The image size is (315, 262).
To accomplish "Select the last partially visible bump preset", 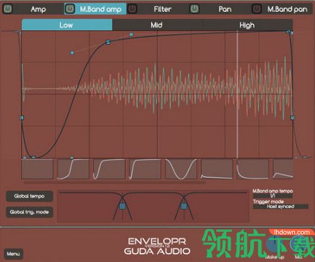I will pos(283,169).
